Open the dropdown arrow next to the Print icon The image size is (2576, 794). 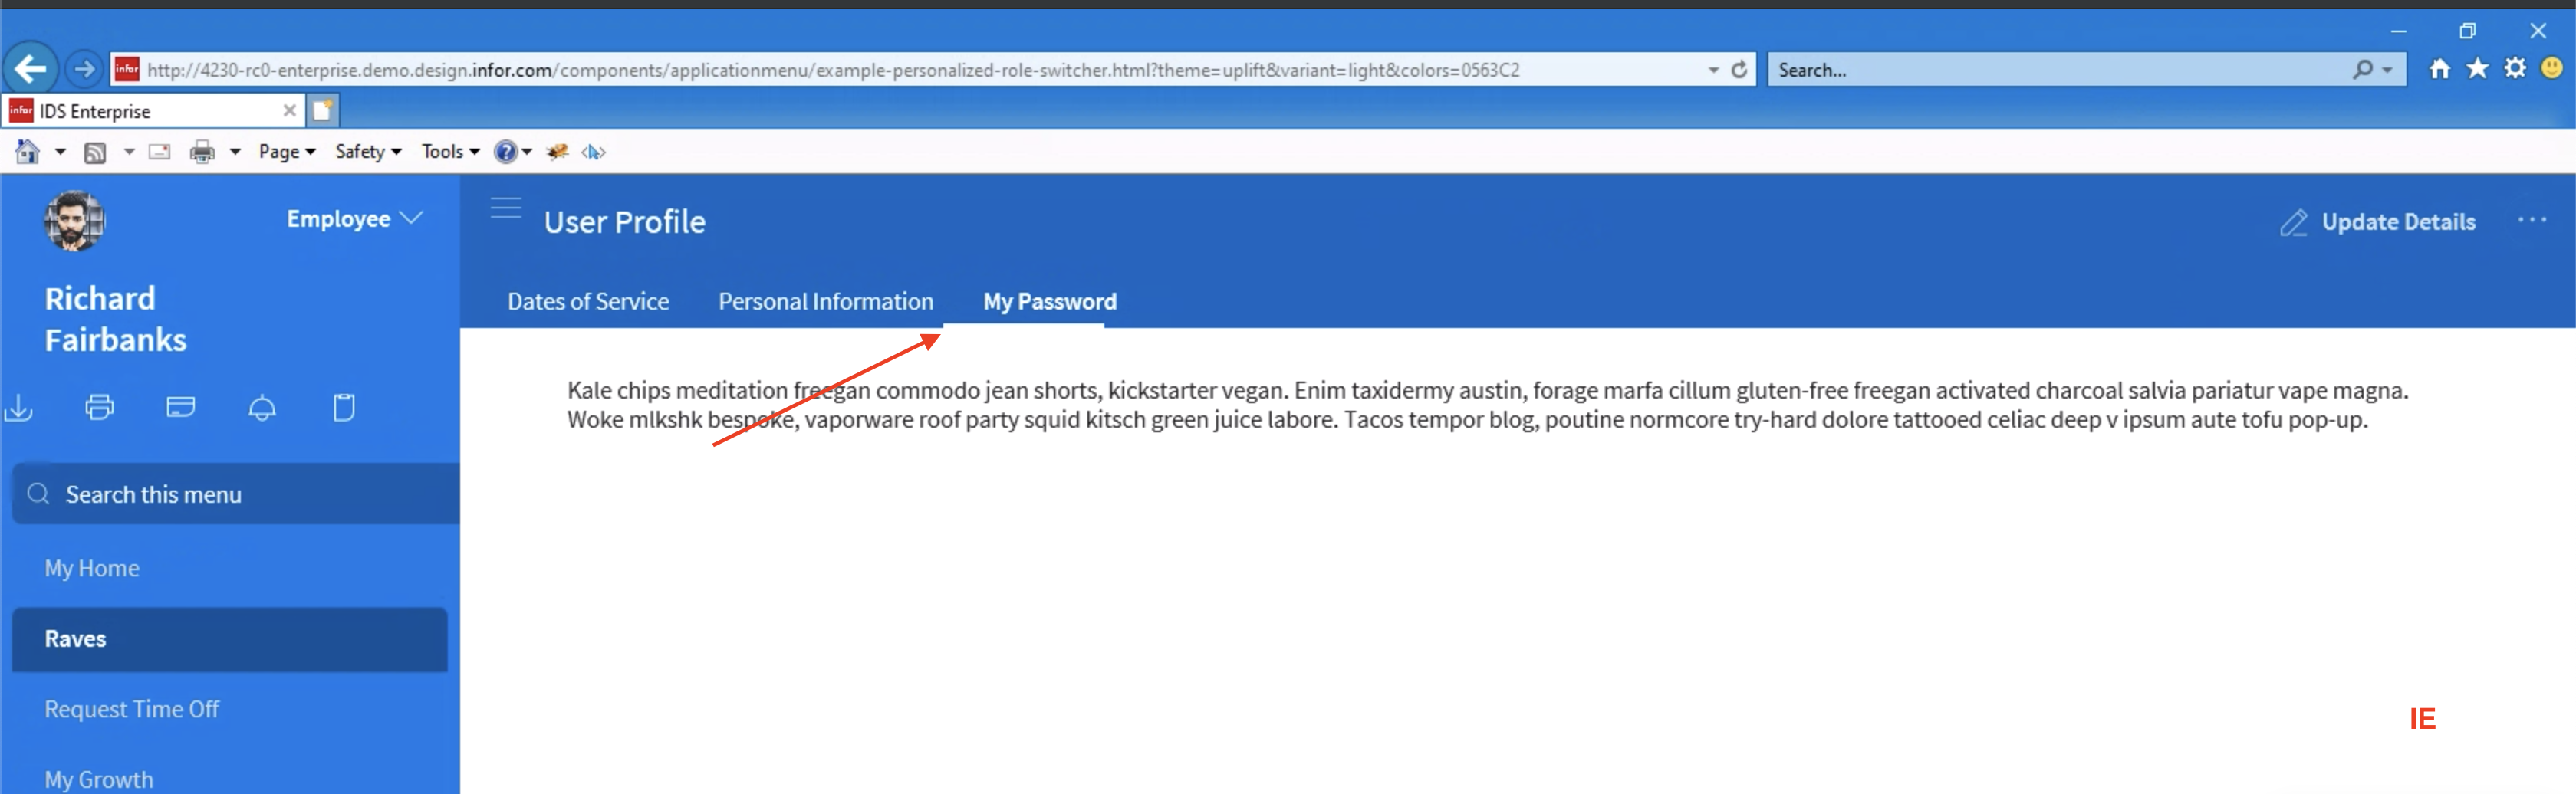coord(236,152)
